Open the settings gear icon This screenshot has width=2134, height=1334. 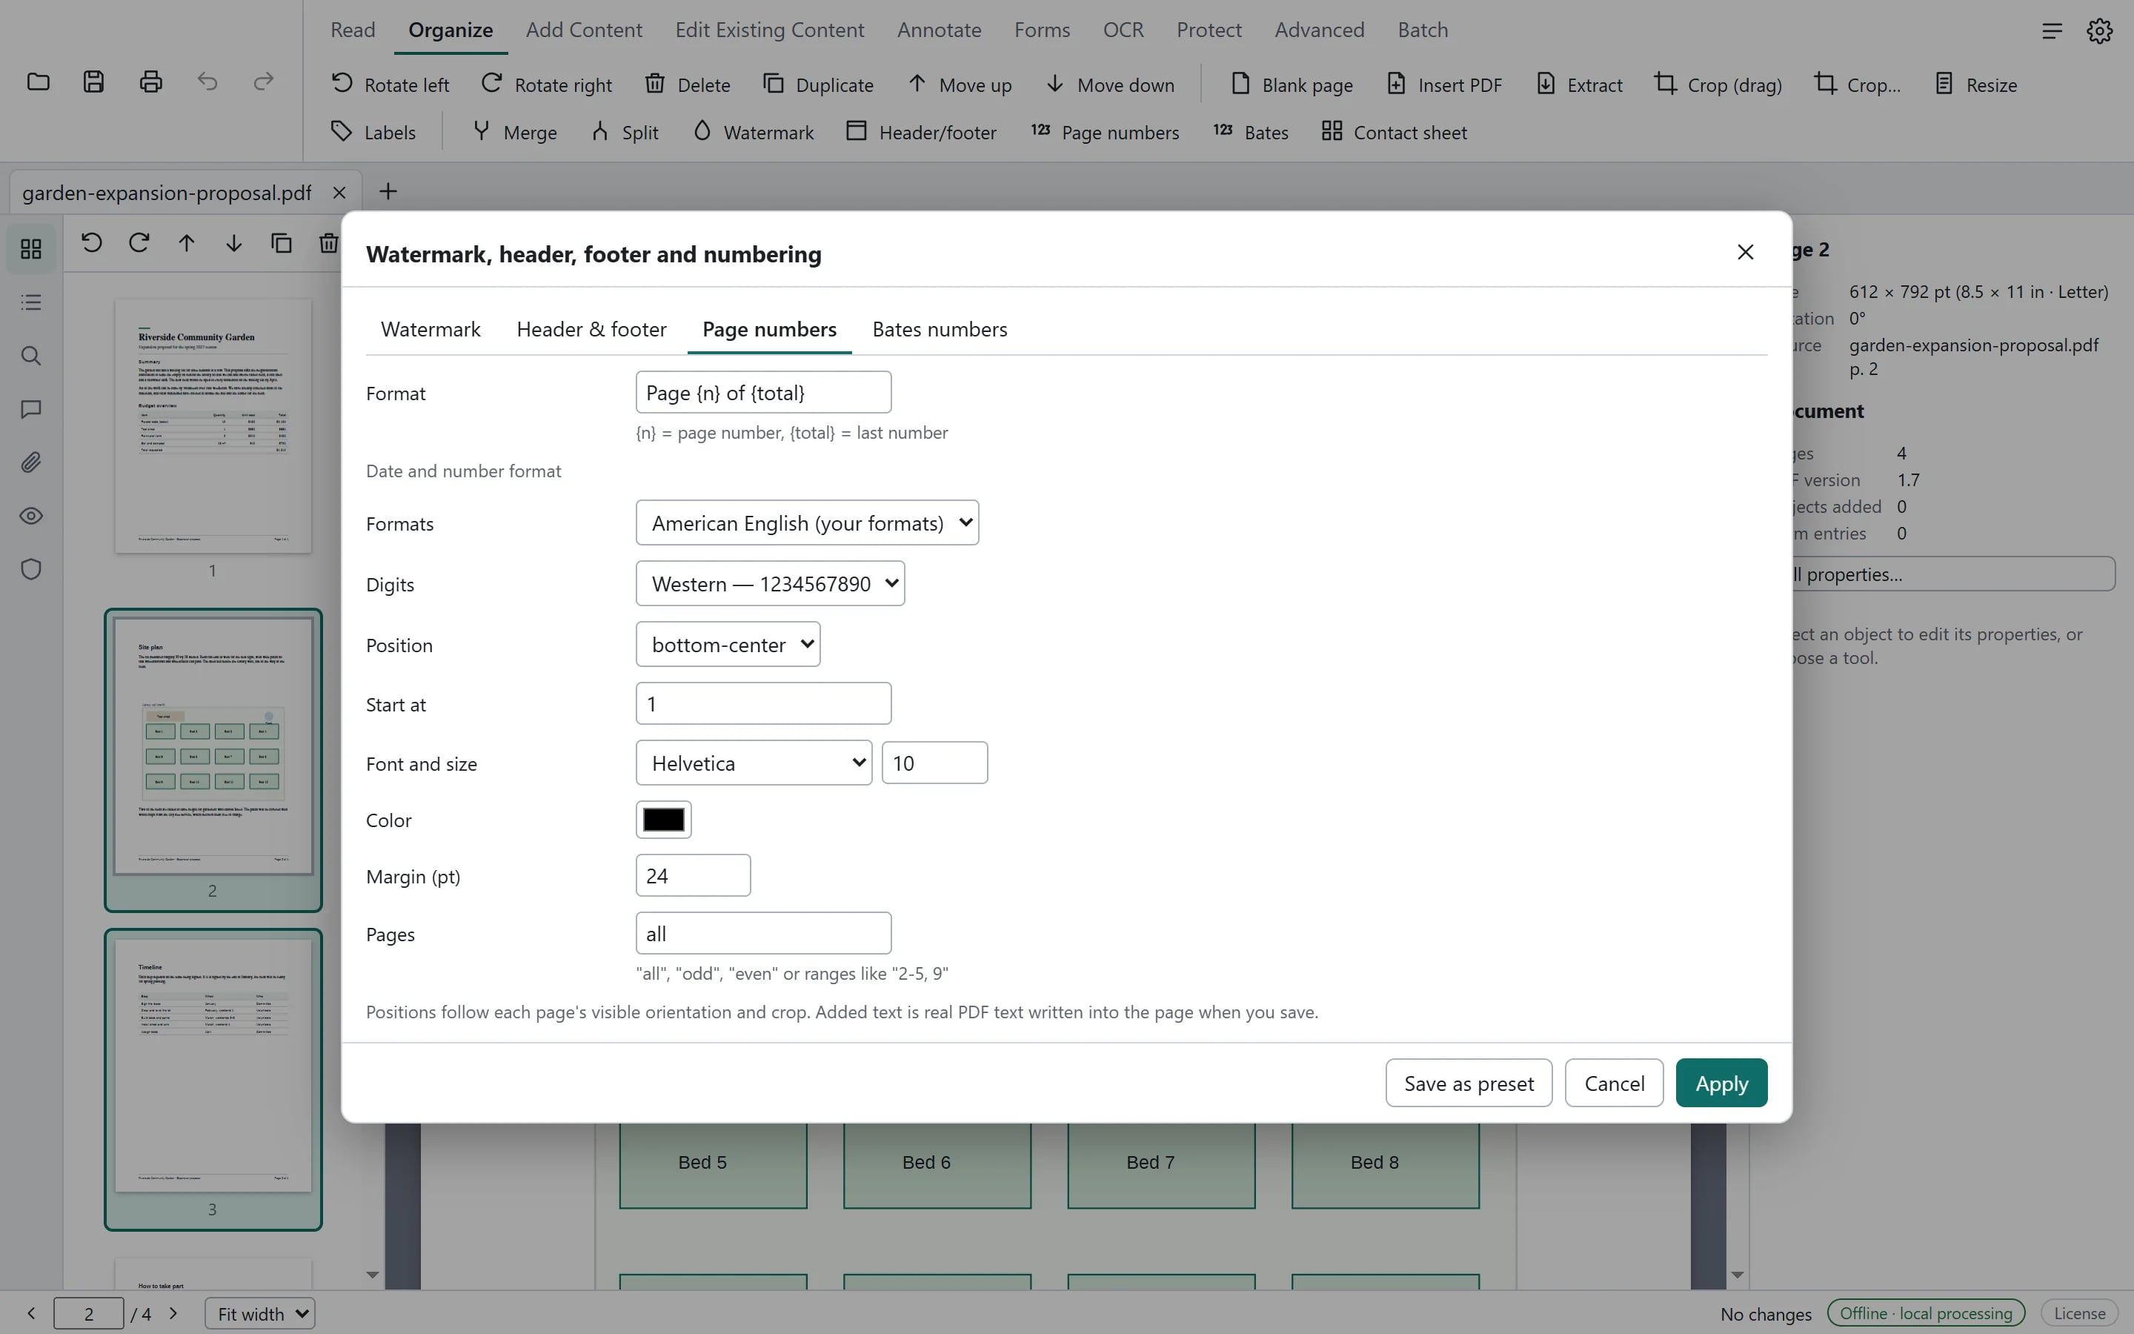[x=2100, y=31]
